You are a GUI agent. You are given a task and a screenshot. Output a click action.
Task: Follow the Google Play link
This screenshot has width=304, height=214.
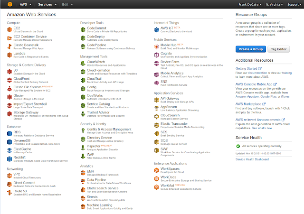click(268, 96)
